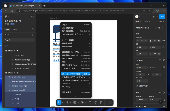
Task: Open the Actions tool in toolbar
Action: coord(101,103)
